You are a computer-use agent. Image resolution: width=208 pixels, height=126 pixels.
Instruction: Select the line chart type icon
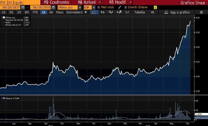[x=94, y=12]
